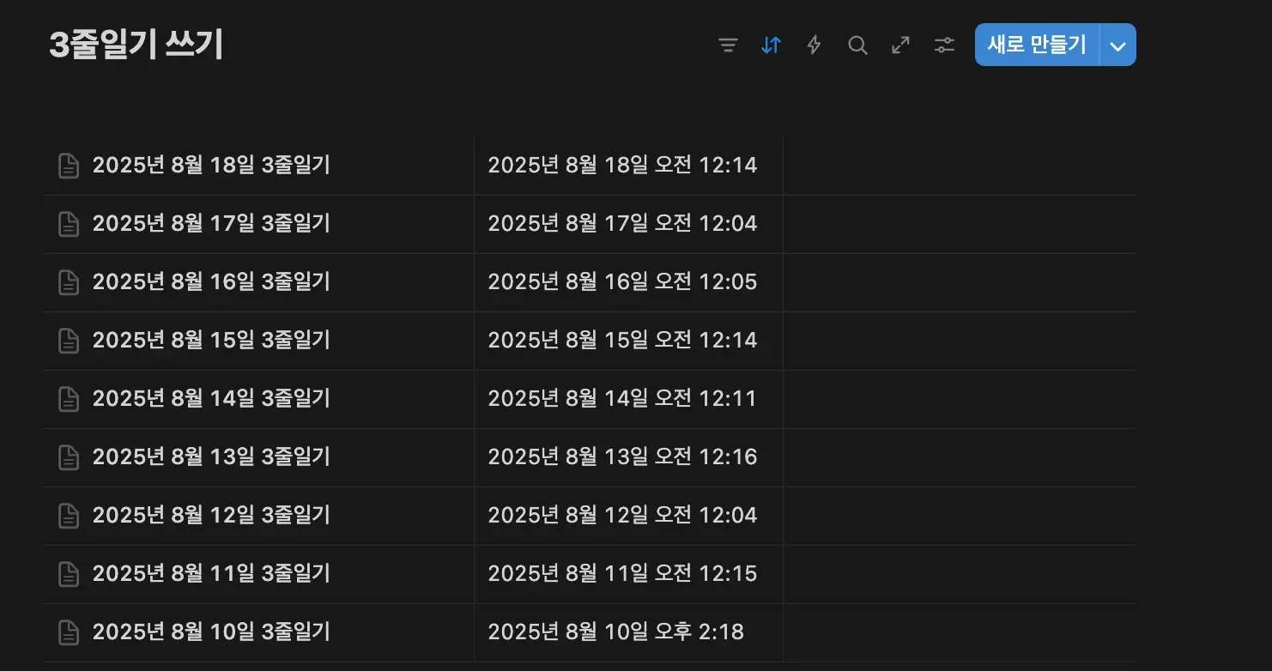Click page icon for 8월 18일 entry
1272x671 pixels.
coord(68,166)
